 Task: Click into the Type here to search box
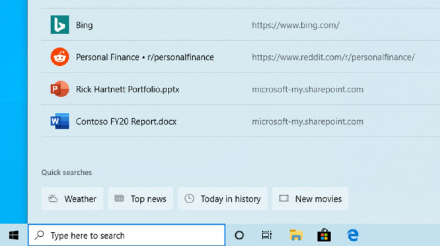[127, 235]
